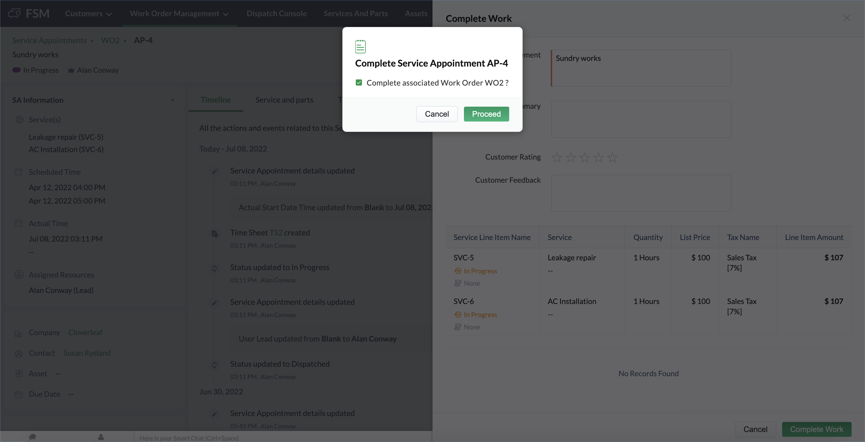Screen dimensions: 865x442
Task: Click the Customer Feedback text field
Action: 641,193
